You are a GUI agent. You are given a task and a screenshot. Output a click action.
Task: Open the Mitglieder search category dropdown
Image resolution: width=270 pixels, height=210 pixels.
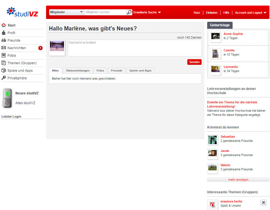tap(67, 12)
